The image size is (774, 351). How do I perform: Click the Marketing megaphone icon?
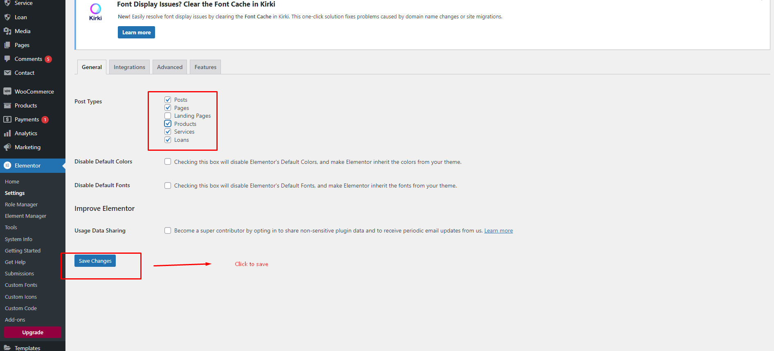click(7, 147)
